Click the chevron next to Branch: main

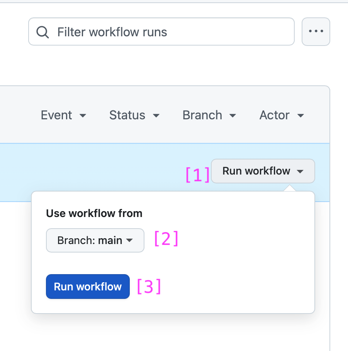point(130,240)
